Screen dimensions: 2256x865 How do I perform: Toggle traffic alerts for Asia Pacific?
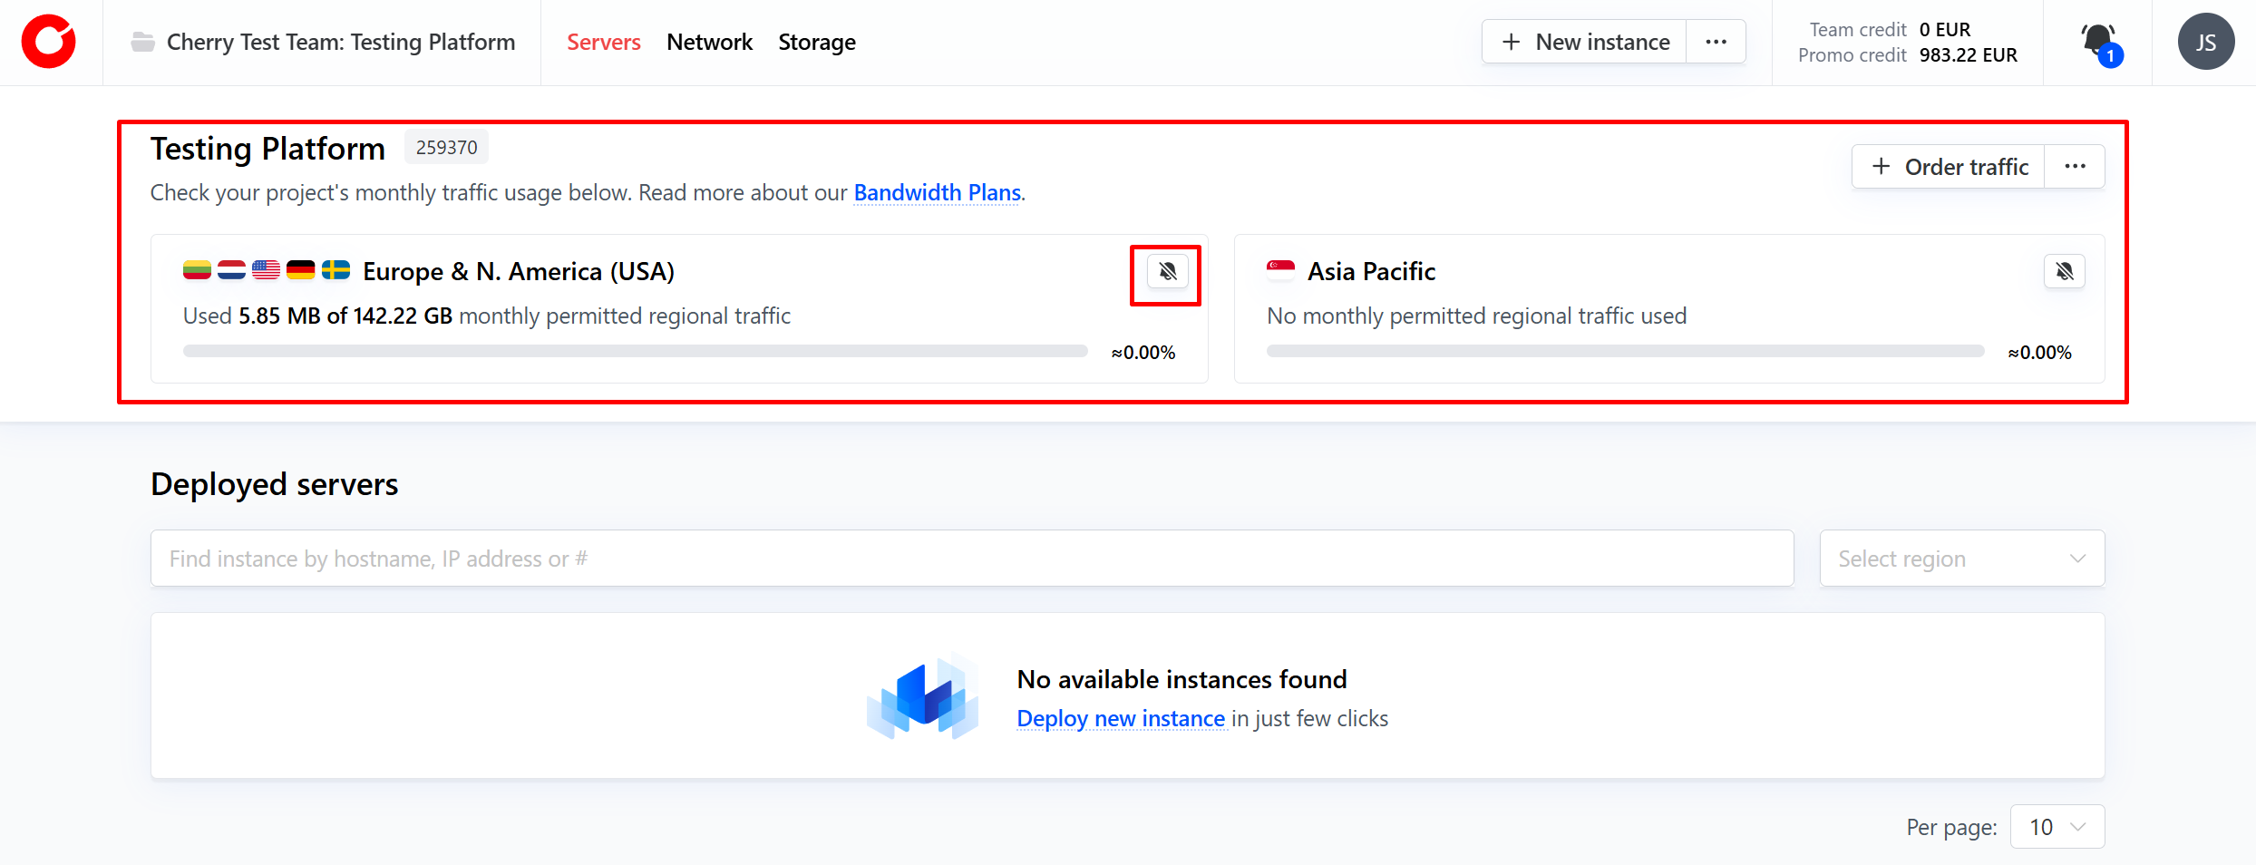2064,271
